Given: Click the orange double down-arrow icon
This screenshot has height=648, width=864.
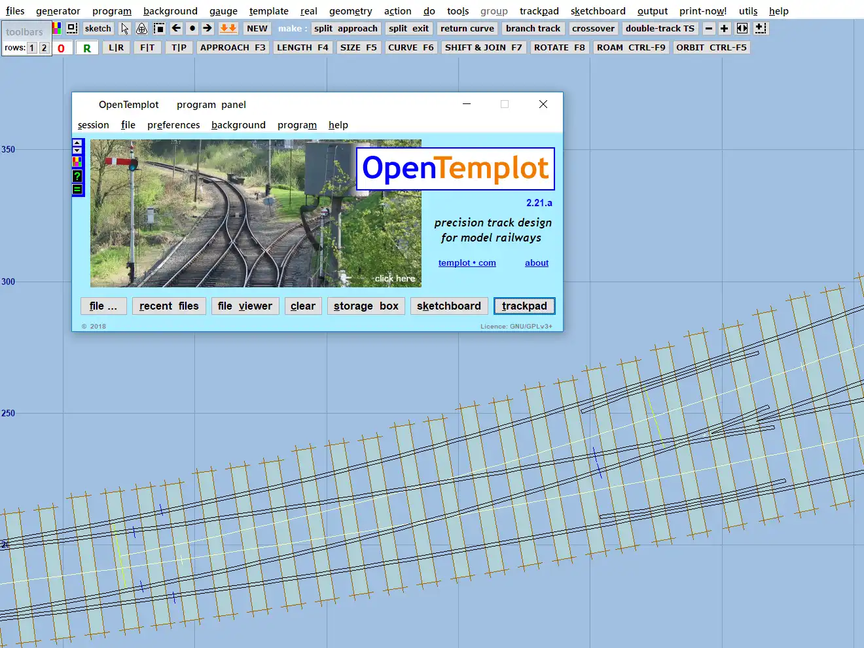Looking at the screenshot, I should point(228,28).
